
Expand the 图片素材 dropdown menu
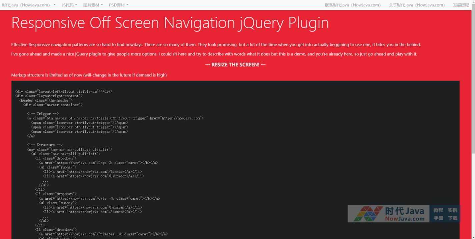pos(93,5)
